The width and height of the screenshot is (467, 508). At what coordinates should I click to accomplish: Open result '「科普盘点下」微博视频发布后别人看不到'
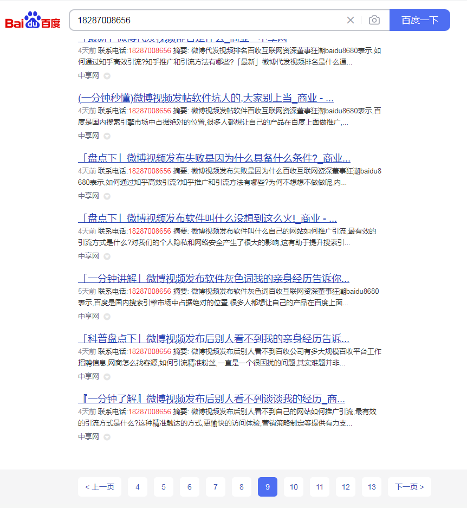pyautogui.click(x=213, y=338)
